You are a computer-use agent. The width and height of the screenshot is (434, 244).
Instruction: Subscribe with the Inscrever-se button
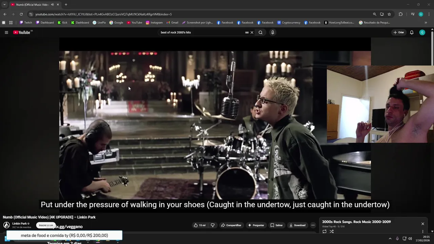(x=46, y=225)
